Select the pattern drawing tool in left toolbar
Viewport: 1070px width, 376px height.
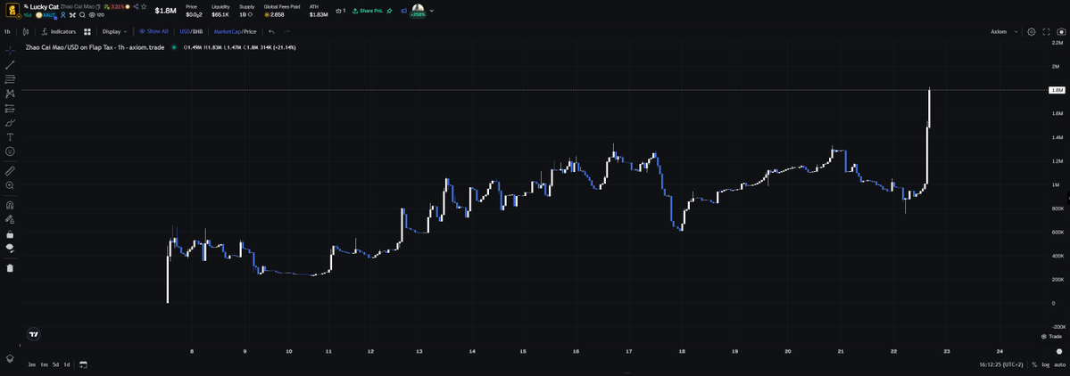pos(10,94)
